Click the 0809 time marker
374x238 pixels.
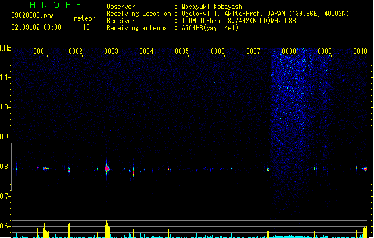[325, 51]
